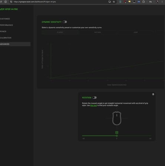Click the rotation angle slider handle
This screenshot has height=166, width=165.
pyautogui.click(x=117, y=136)
